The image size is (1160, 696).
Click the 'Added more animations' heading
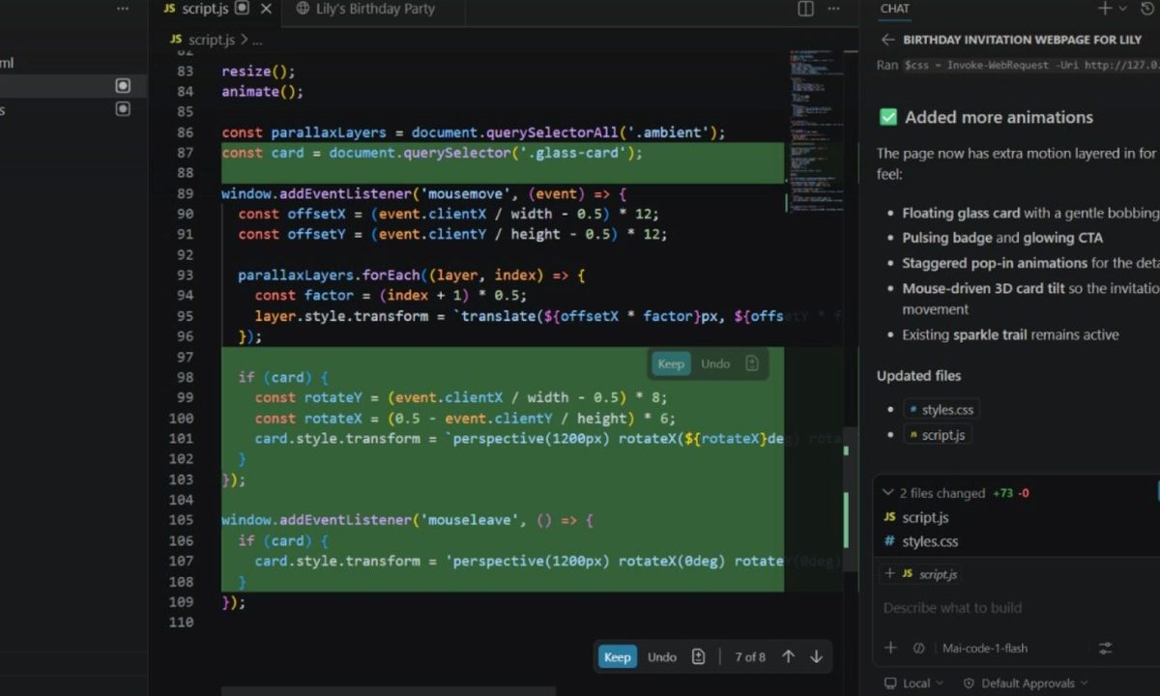coord(999,117)
